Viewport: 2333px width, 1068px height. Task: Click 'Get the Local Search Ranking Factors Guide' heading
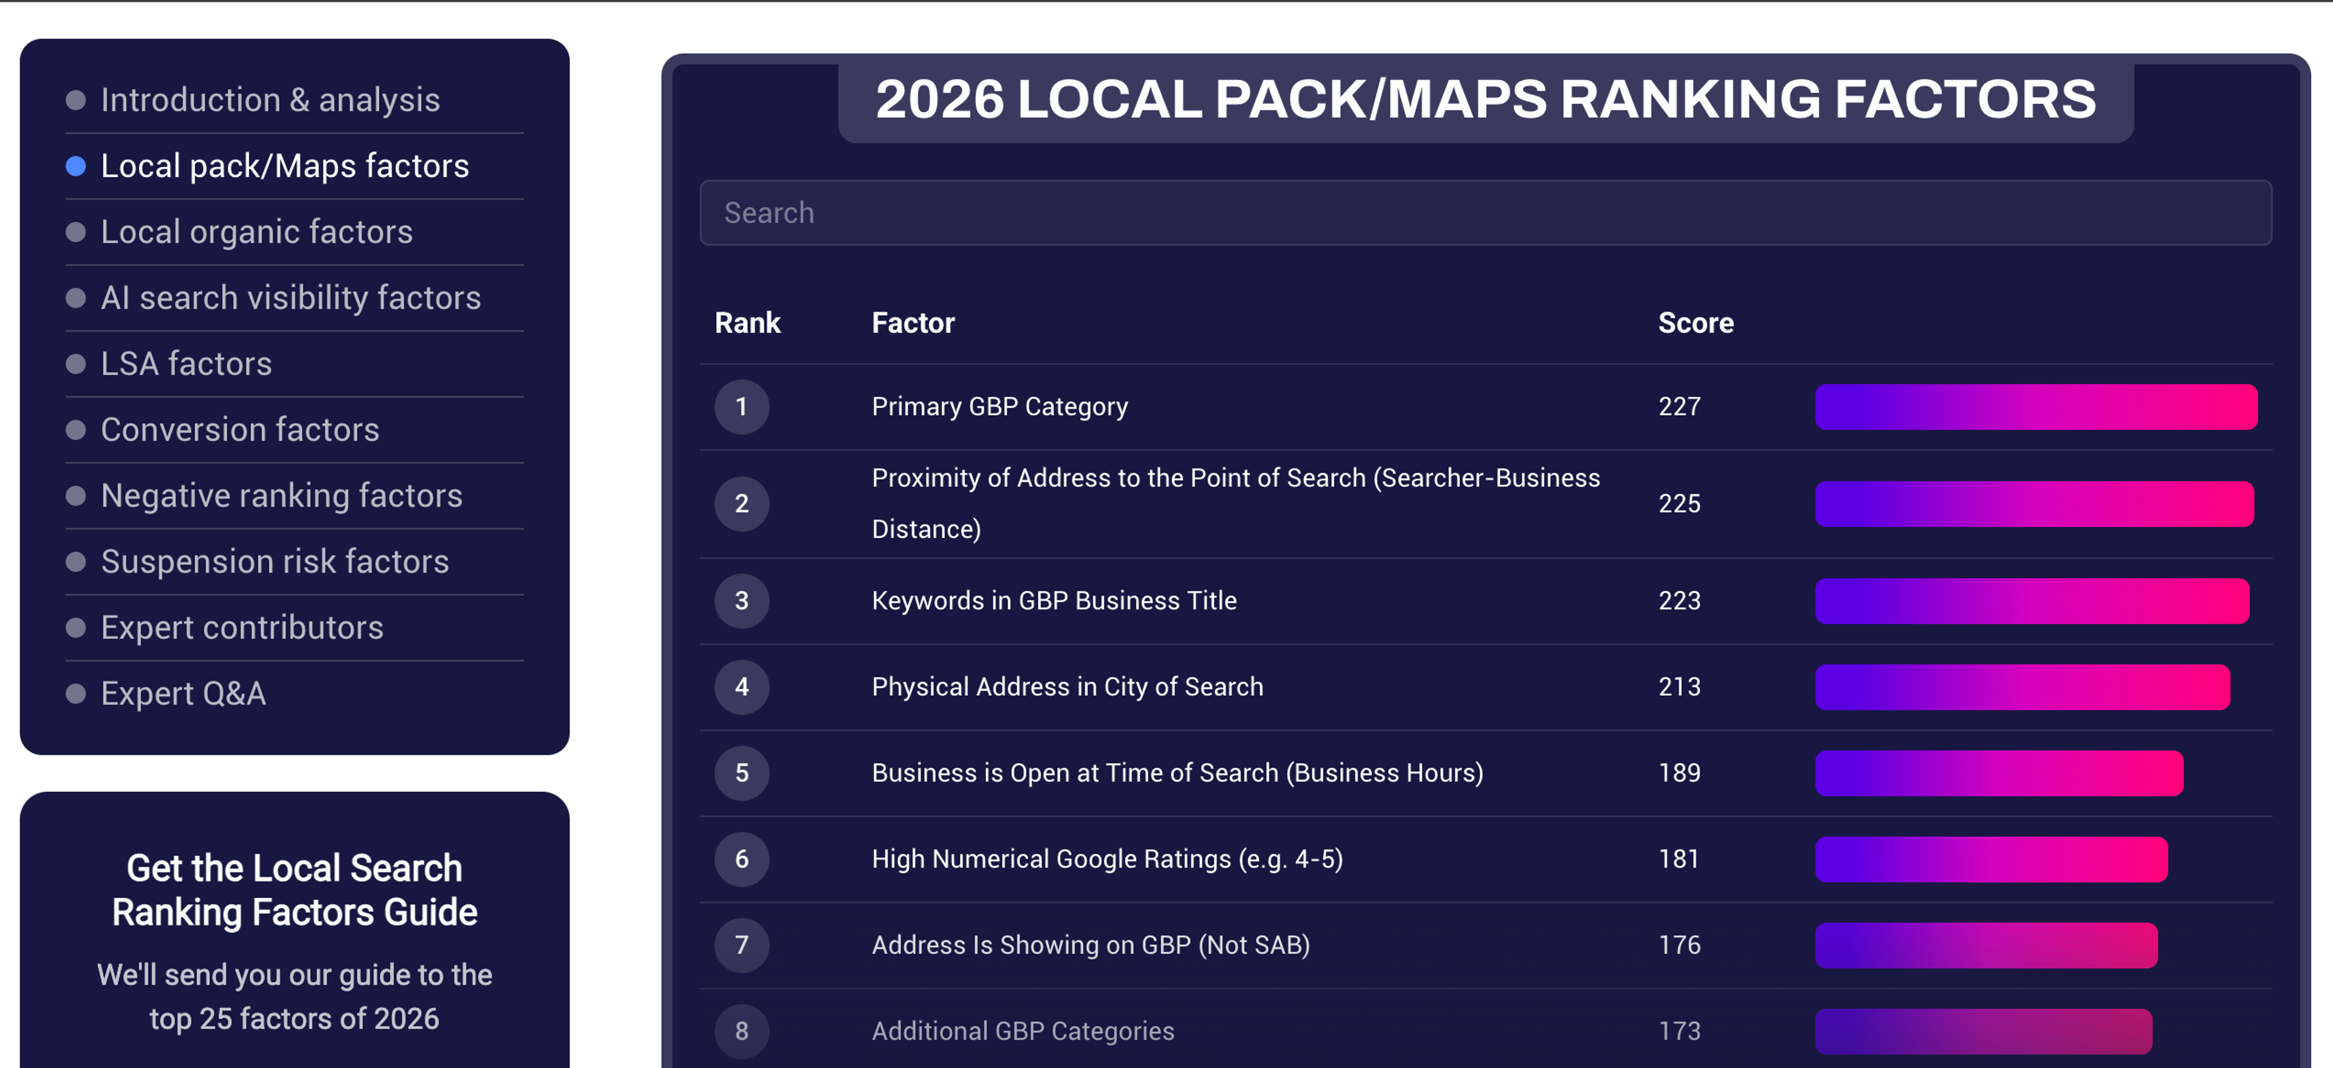[x=294, y=891]
